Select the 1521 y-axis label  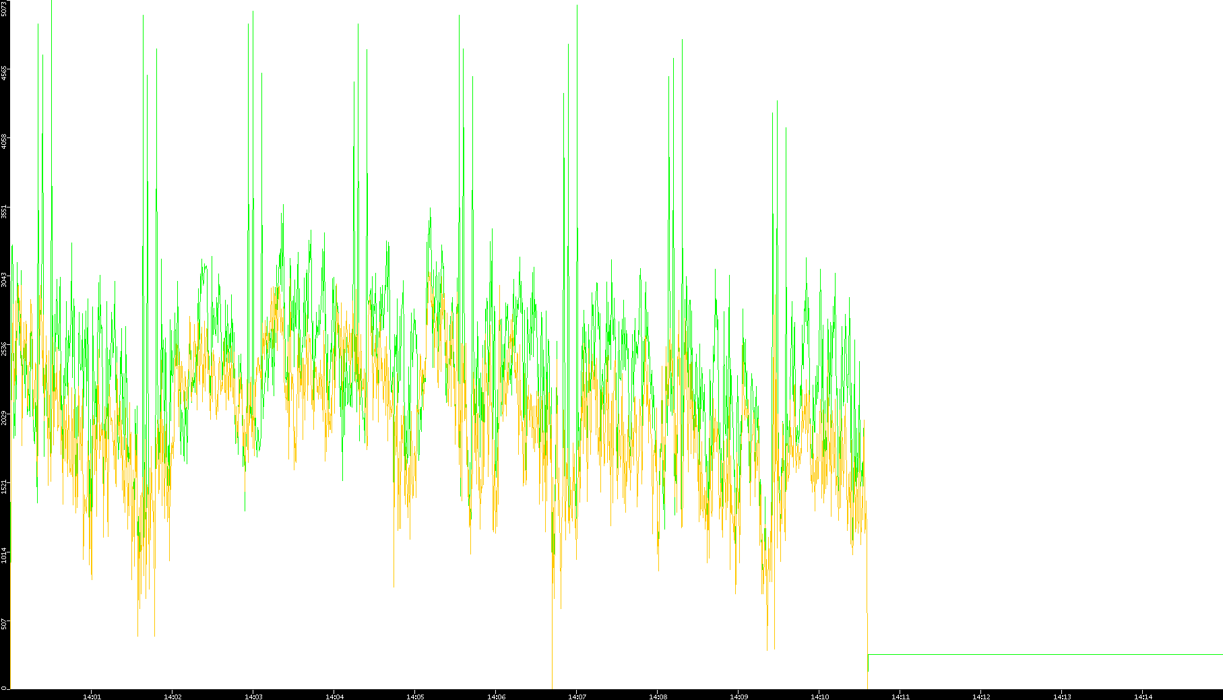point(5,486)
